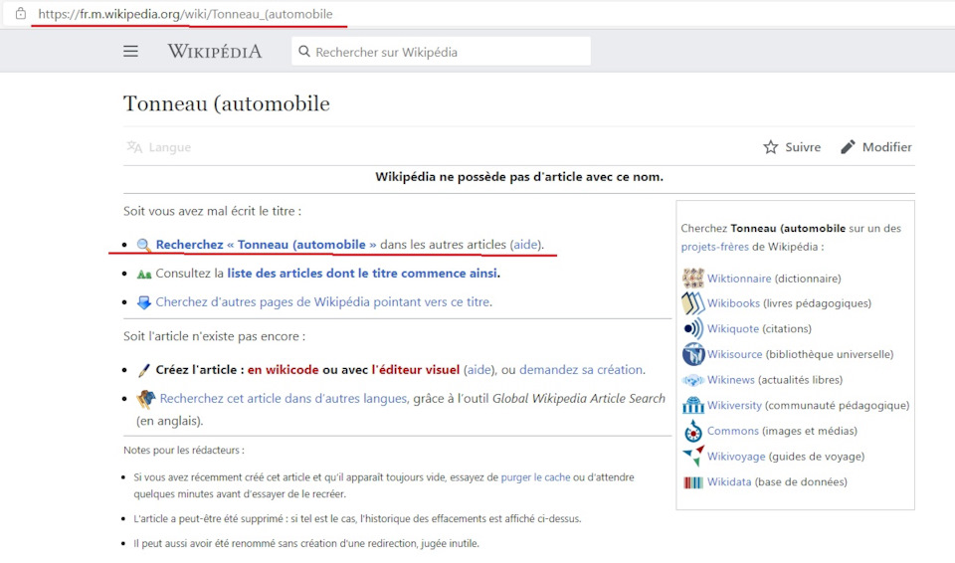
Task: Click 'Soit l'article n'existe pas encore' text
Action: 215,336
